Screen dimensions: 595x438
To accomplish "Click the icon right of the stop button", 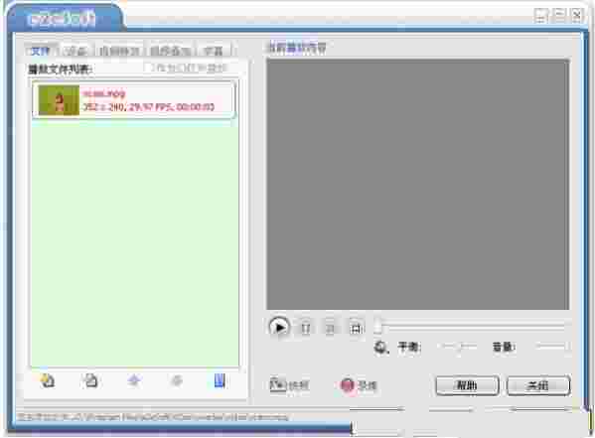I will click(x=356, y=327).
